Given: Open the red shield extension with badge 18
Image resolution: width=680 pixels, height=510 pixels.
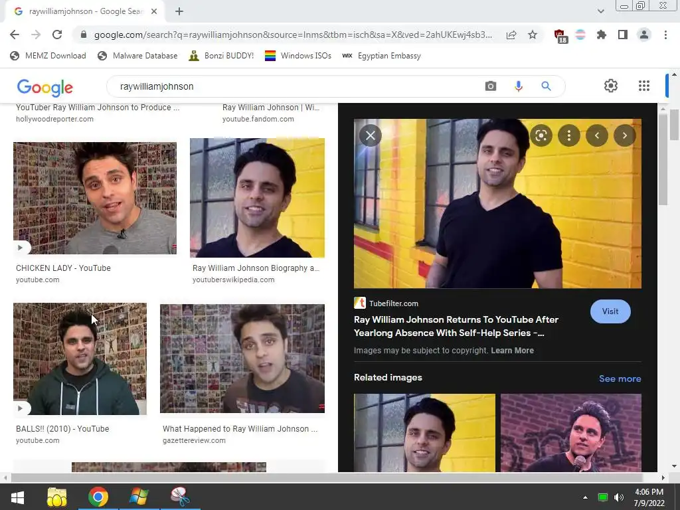Looking at the screenshot, I should tap(560, 36).
